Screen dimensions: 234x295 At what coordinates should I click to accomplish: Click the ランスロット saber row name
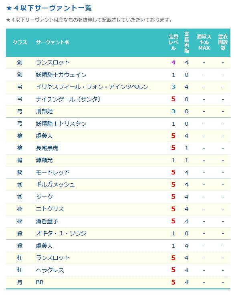53,62
